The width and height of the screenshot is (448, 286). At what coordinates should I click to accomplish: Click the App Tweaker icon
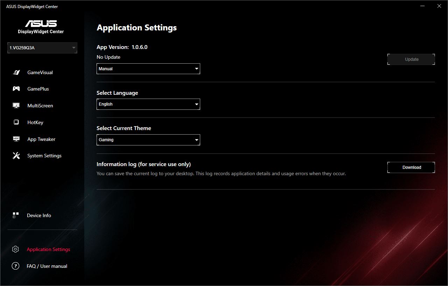pos(16,139)
